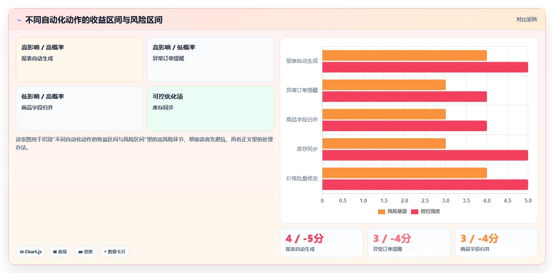554x273 pixels.
Task: Click the 库存同步 axis label
Action: 307,149
